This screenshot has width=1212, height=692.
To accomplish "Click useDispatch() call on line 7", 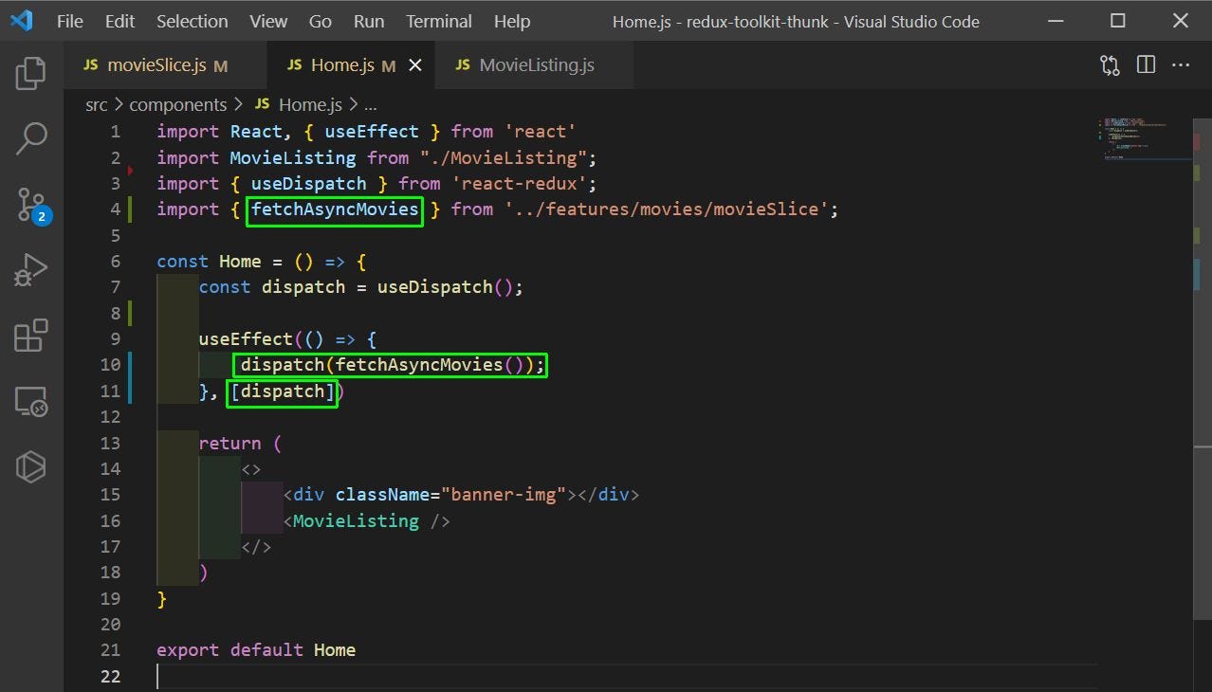I will 445,287.
